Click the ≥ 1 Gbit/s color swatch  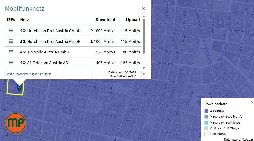tap(206, 111)
